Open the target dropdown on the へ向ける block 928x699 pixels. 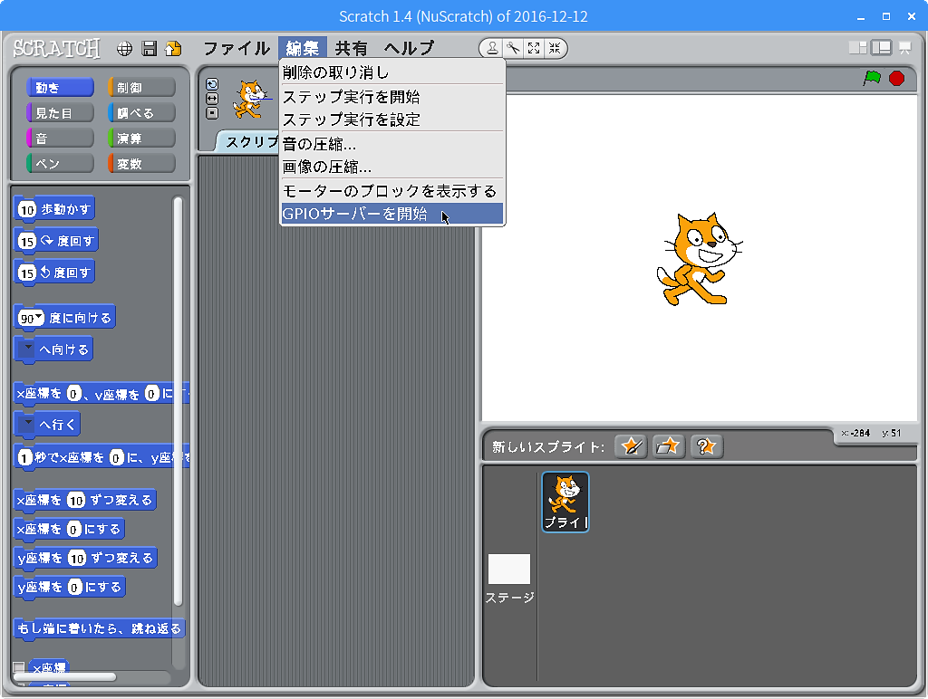(x=28, y=349)
